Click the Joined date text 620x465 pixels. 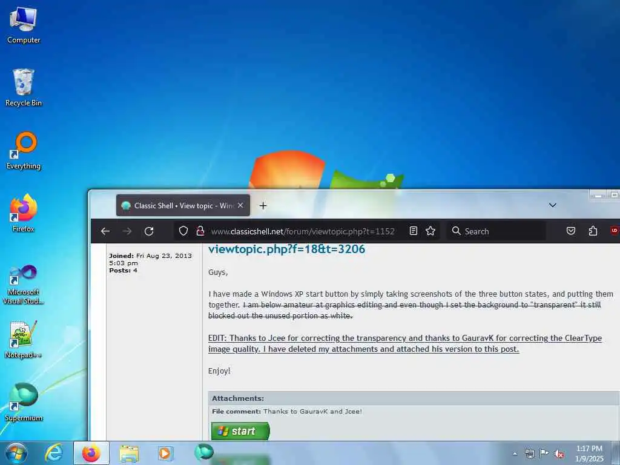pos(150,259)
